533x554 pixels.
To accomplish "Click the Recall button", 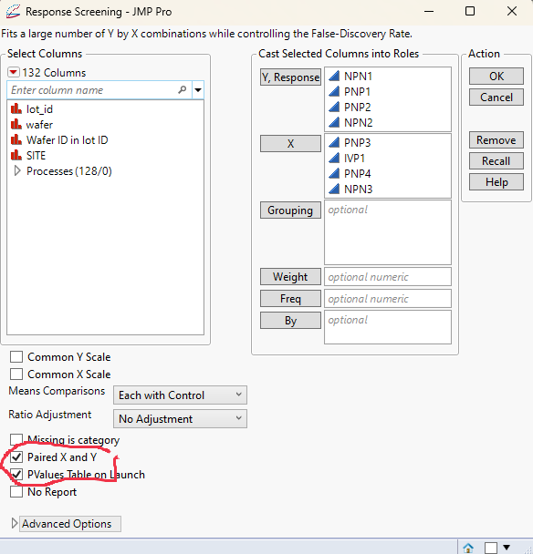I will click(x=496, y=160).
